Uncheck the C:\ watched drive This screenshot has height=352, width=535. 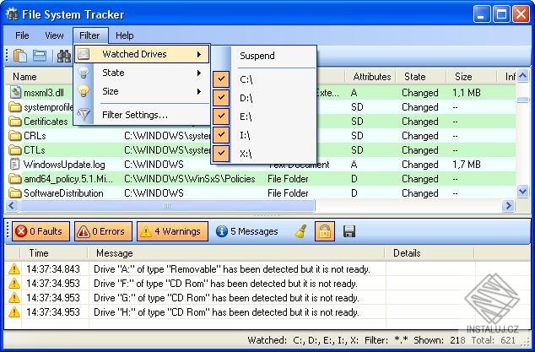tap(221, 79)
